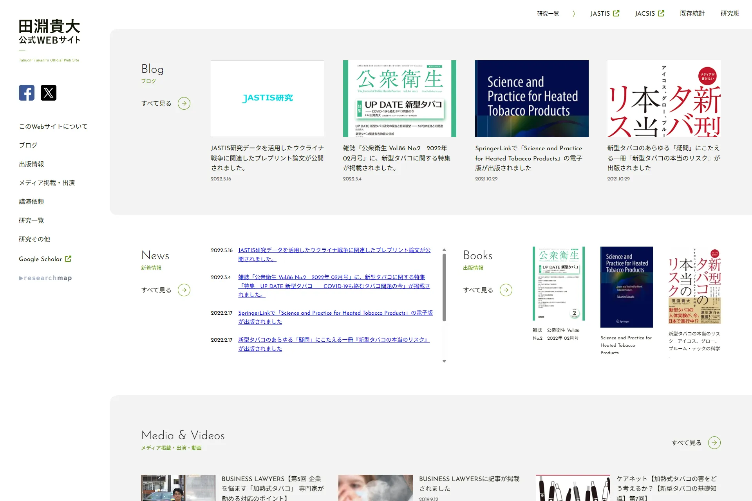Open Books caption Science and Practice for Heated
The width and height of the screenshot is (752, 501).
[626, 345]
